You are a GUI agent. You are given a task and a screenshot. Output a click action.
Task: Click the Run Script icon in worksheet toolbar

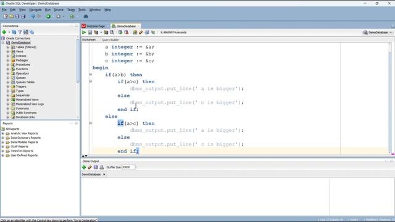pos(90,33)
